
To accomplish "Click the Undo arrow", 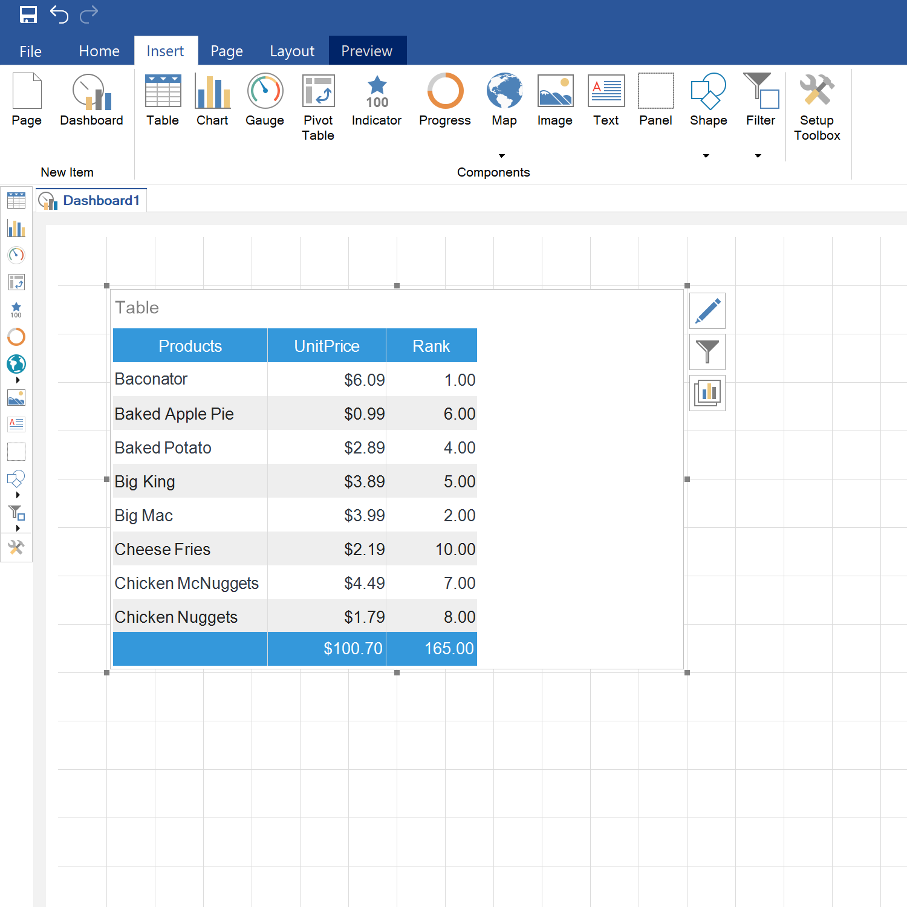I will tap(59, 15).
